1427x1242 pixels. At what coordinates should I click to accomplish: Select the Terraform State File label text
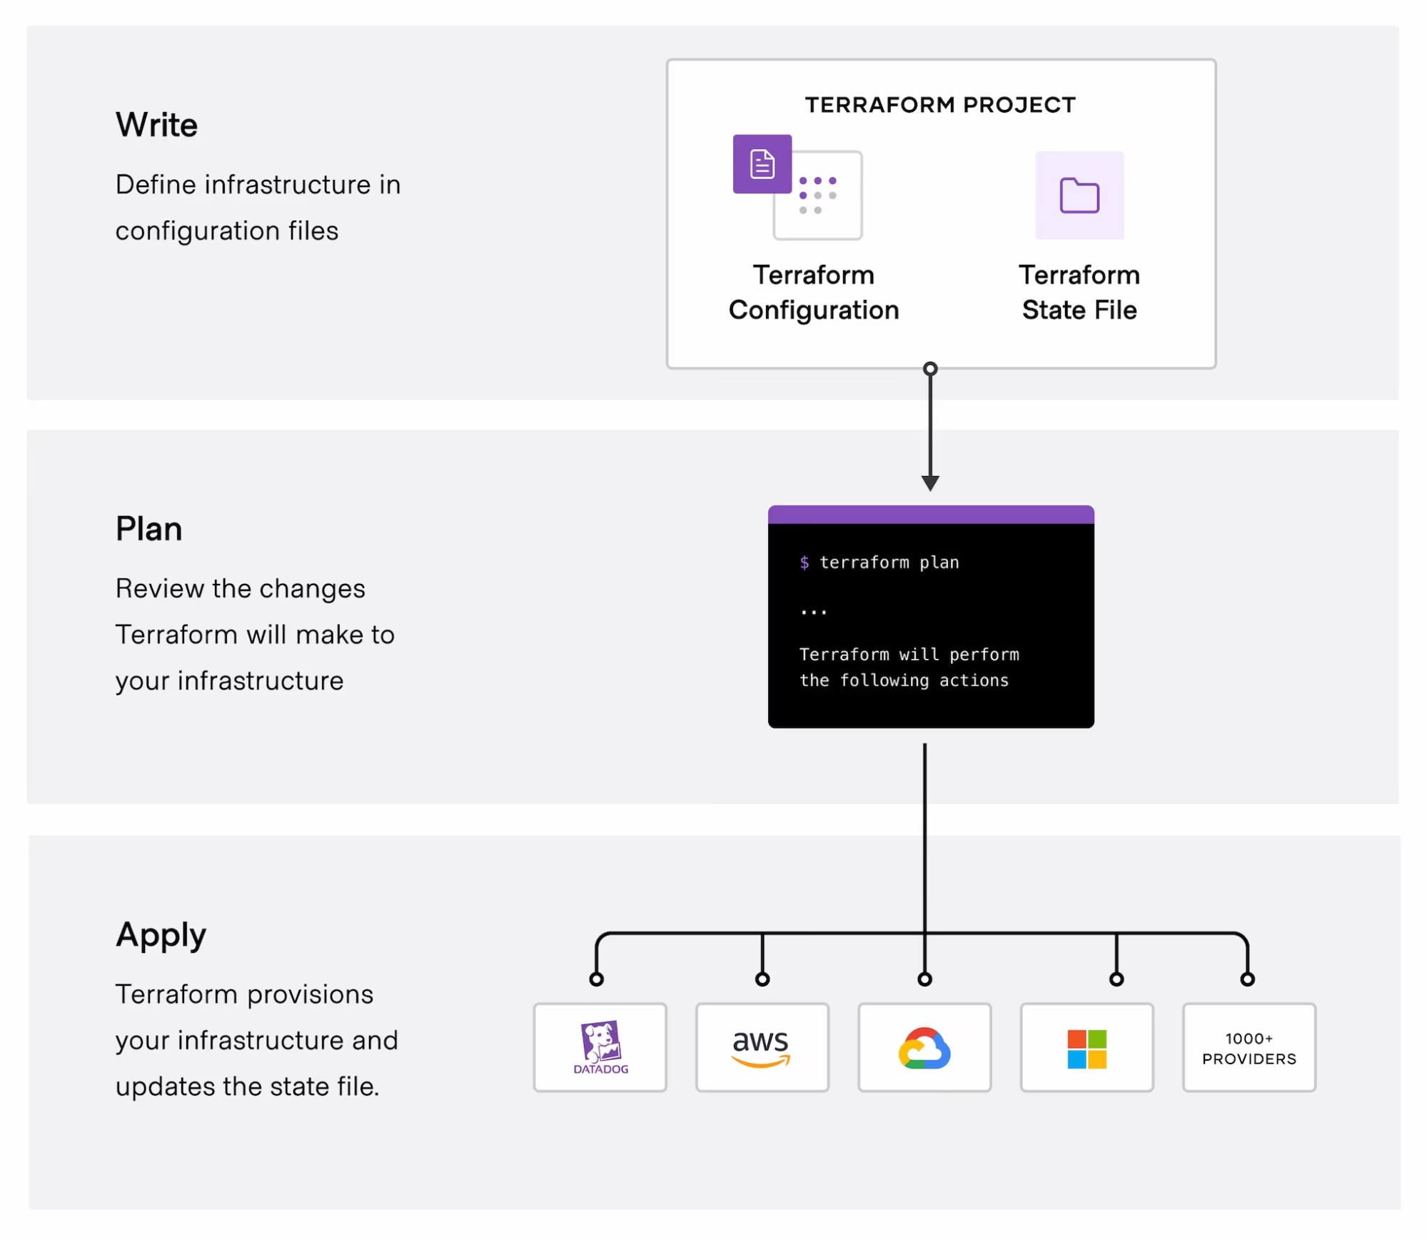point(1079,292)
